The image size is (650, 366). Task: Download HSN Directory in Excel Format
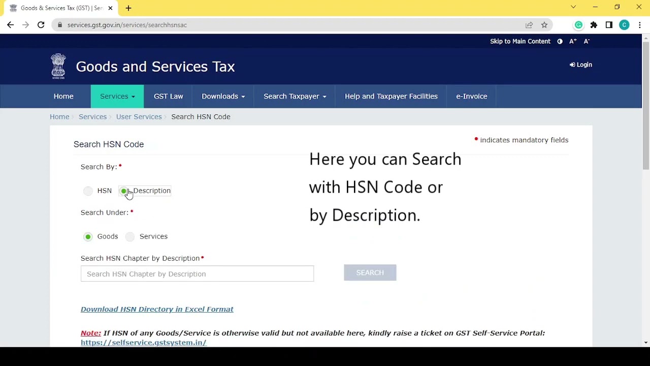[x=157, y=309]
